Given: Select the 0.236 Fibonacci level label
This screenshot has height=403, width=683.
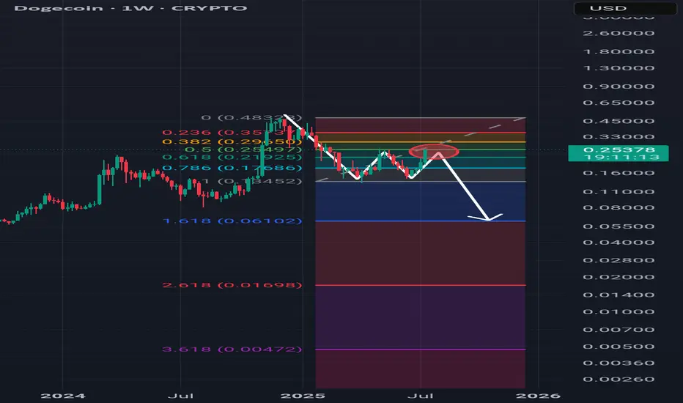Looking at the screenshot, I should coord(232,133).
